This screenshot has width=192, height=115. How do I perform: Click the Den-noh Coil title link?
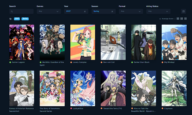(x=109, y=62)
